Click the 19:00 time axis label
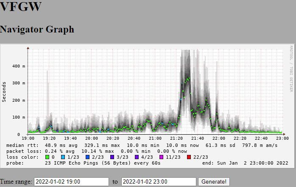 (28, 138)
